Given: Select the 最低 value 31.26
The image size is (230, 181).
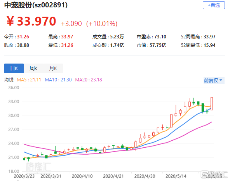Looking at the screenshot, I should coord(67,45).
